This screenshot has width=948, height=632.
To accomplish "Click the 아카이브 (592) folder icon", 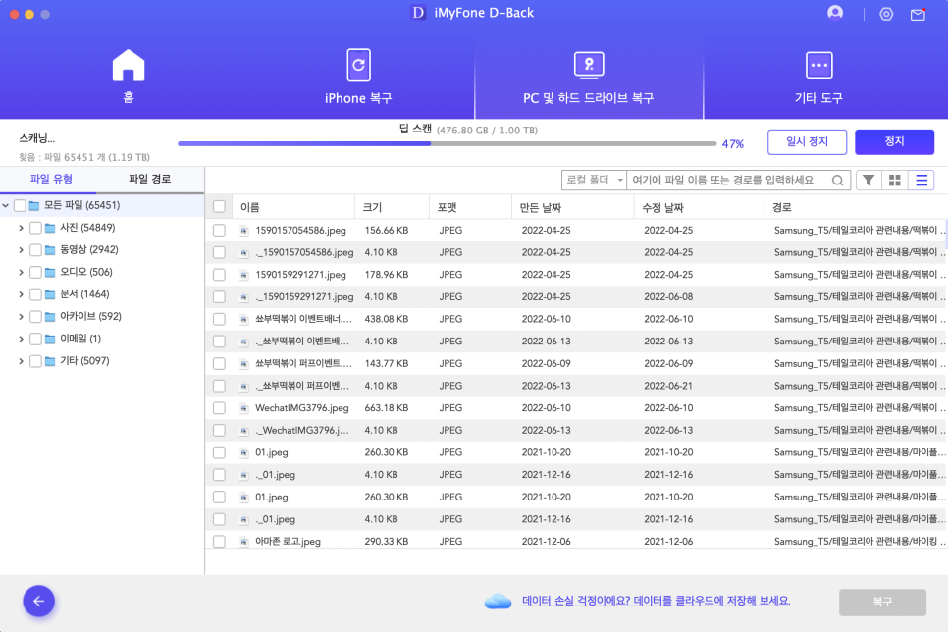I will click(x=50, y=317).
